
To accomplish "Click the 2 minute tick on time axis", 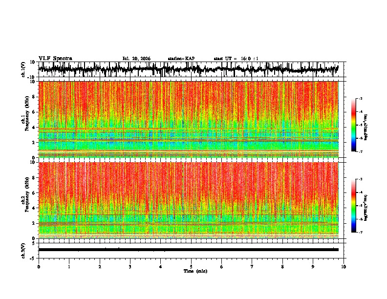I will coord(100,267).
